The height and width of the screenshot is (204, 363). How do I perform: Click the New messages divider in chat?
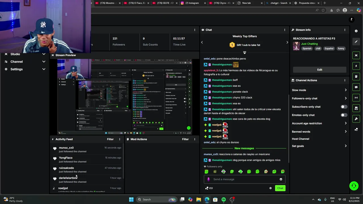coord(244,148)
